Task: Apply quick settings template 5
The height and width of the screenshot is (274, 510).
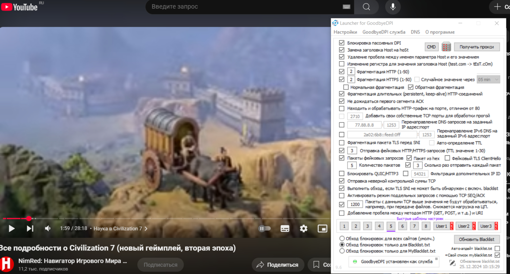Action: pyautogui.click(x=391, y=226)
